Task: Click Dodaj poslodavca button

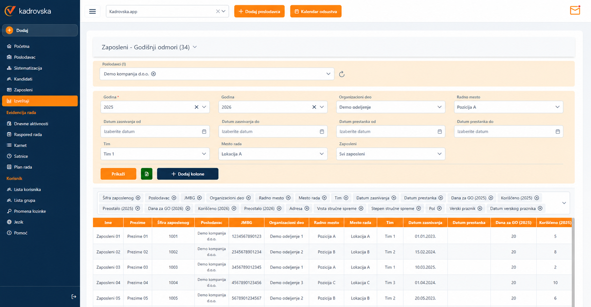Action: pos(259,12)
